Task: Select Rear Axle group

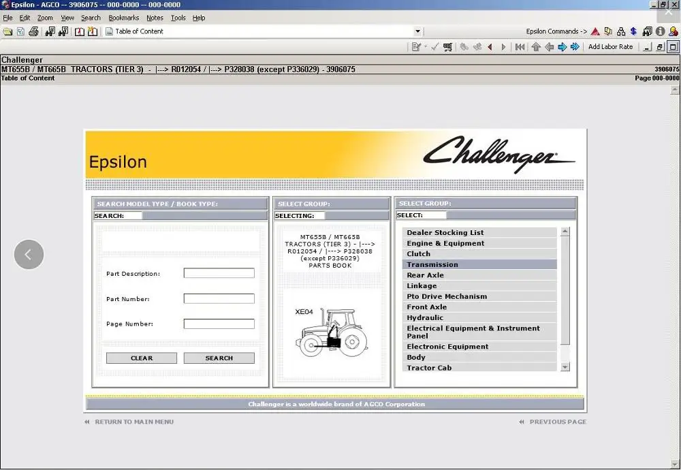Action: [479, 275]
